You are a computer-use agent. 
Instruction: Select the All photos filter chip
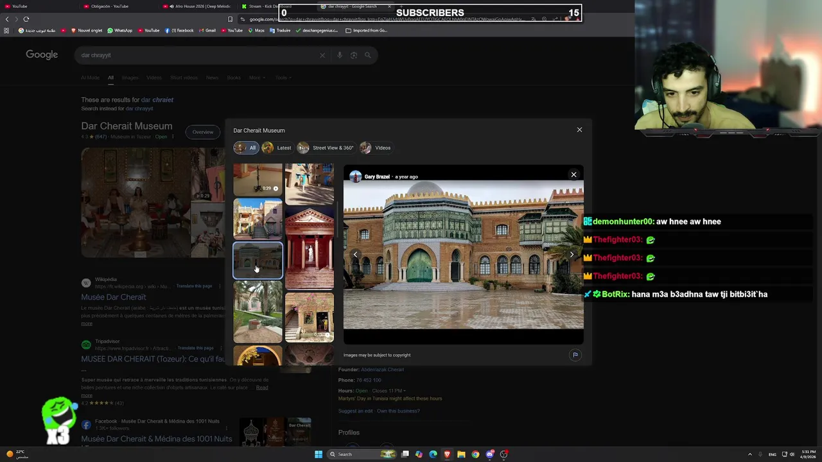[246, 148]
